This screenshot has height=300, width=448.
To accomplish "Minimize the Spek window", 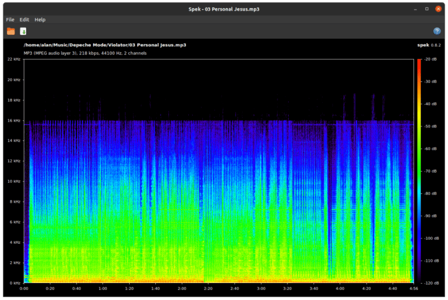I will pos(416,9).
